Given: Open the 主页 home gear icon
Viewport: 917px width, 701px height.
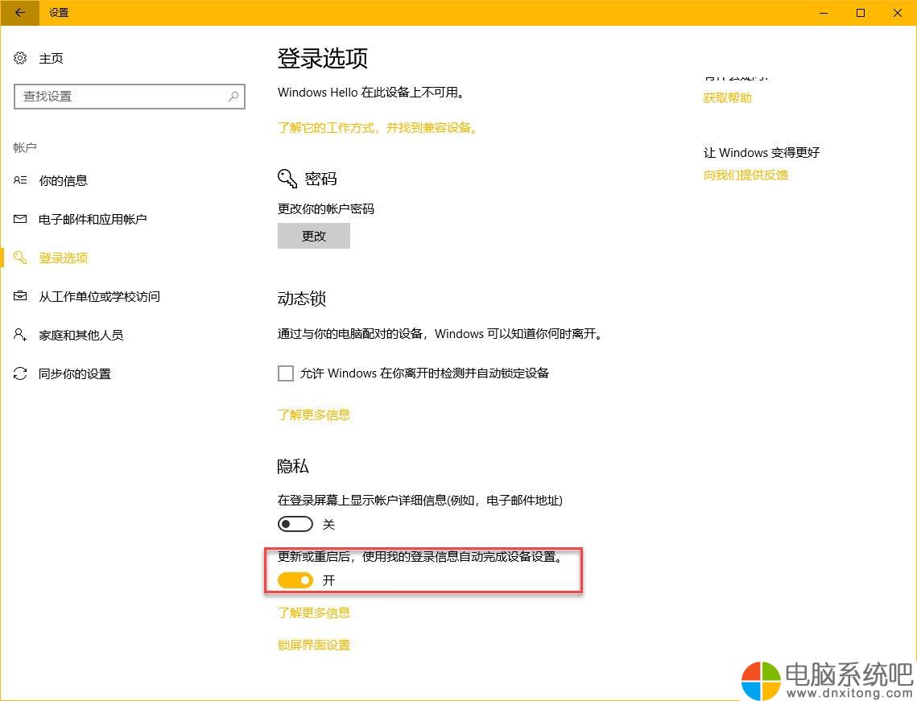Looking at the screenshot, I should click(20, 58).
